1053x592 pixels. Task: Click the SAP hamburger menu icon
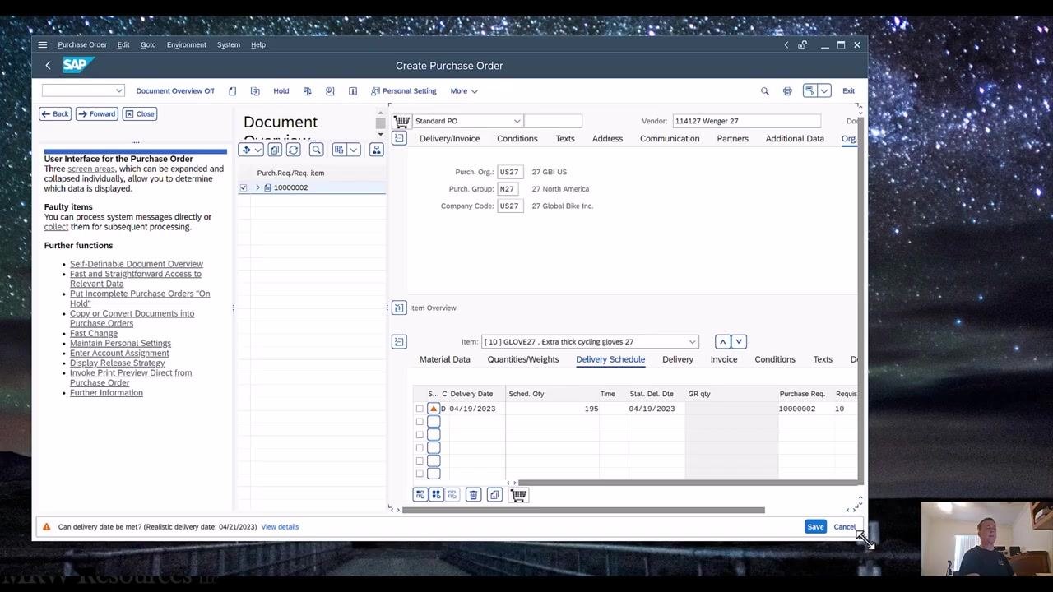[43, 44]
